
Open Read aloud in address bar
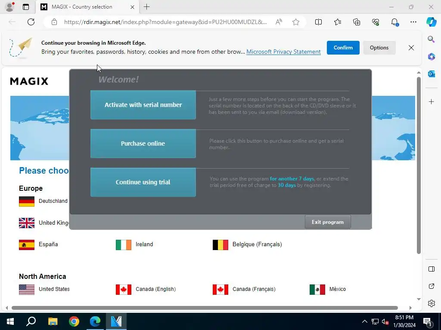tap(279, 22)
